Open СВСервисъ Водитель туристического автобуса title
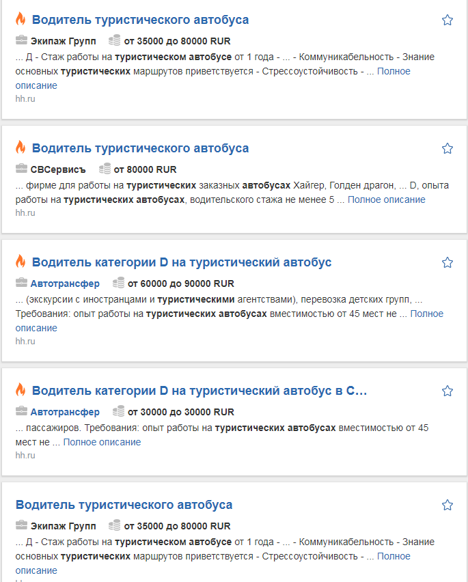Screen dimensions: 468x582 (140, 148)
